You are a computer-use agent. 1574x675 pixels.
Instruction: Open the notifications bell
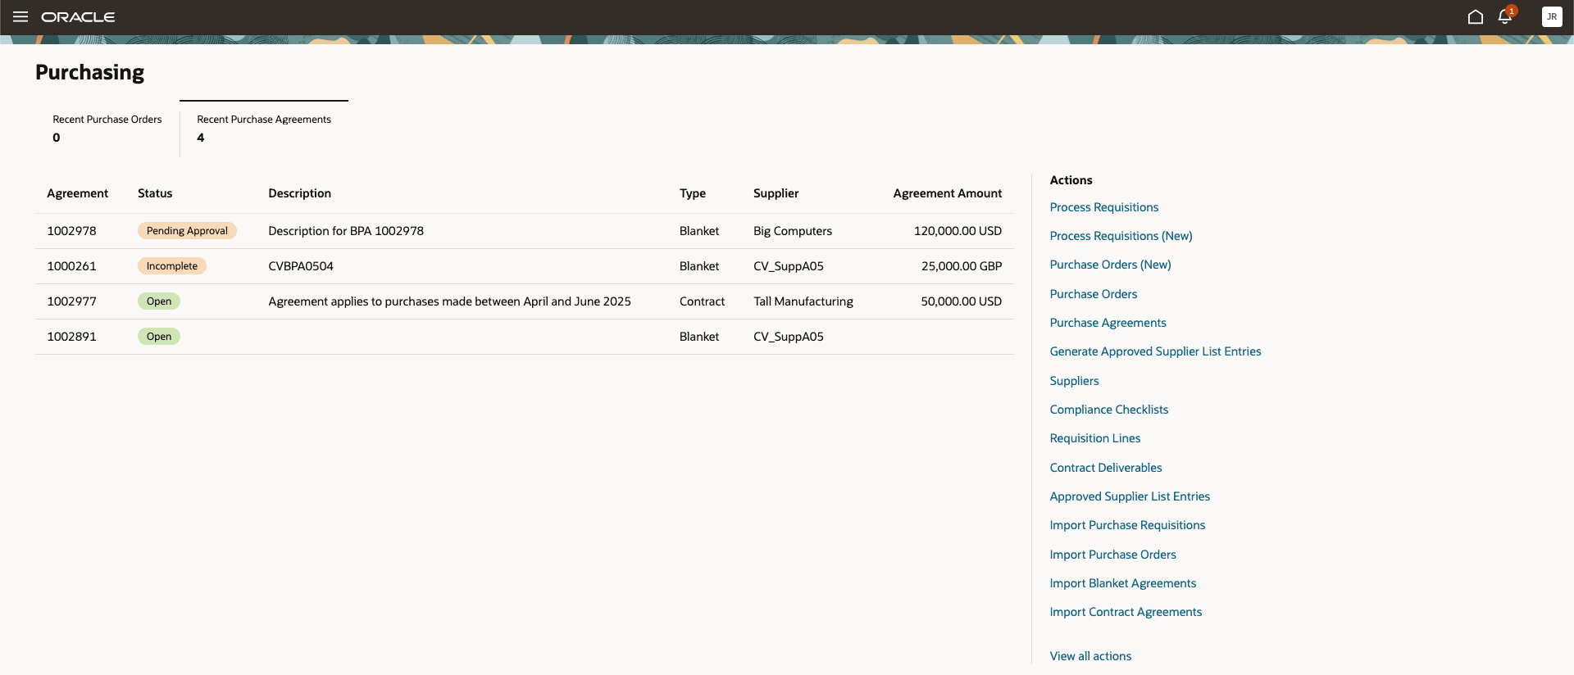[1505, 17]
